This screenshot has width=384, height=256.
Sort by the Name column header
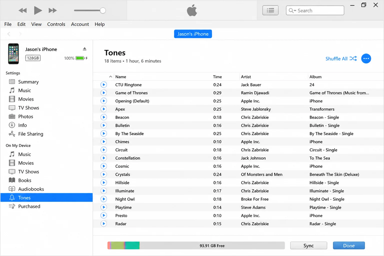click(121, 77)
